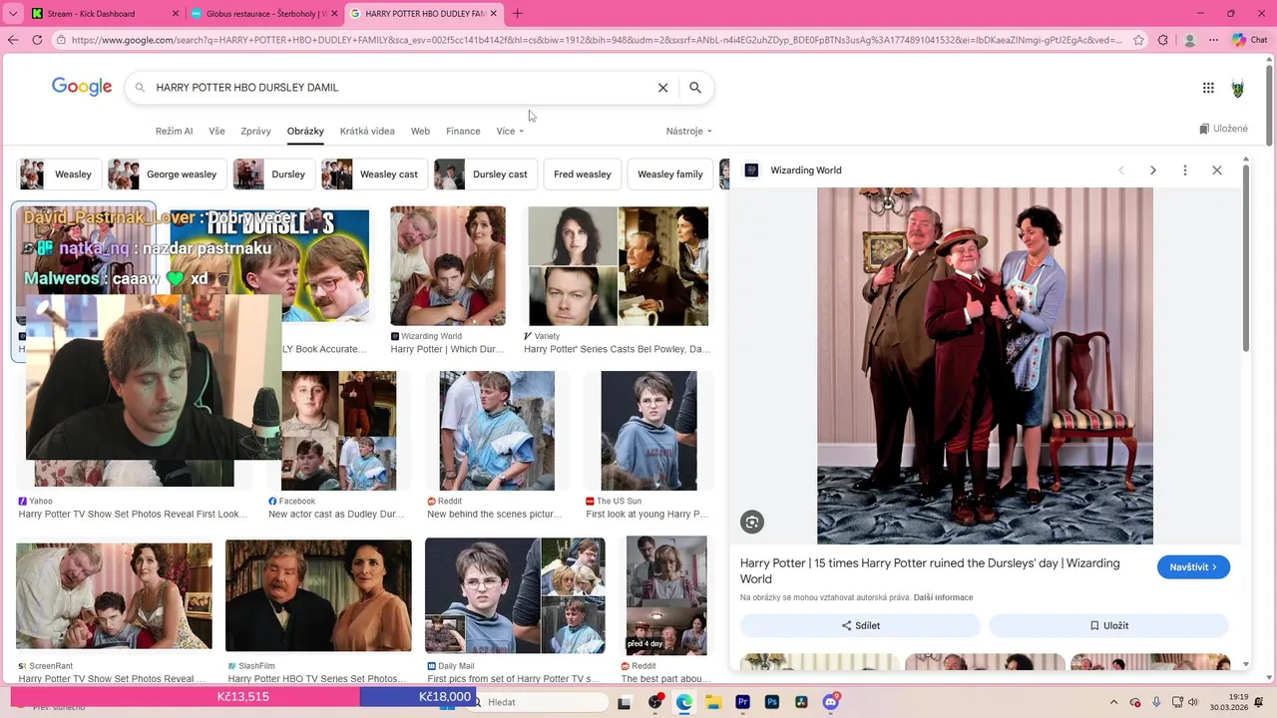The image size is (1277, 718).
Task: Filter images by Dursley cast chip
Action: 485,174
